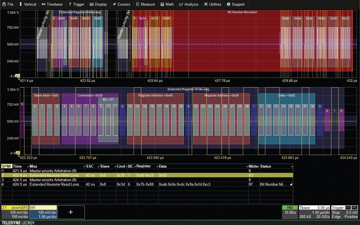Click the Math grid icon
Image resolution: width=360 pixels, height=225 pixels.
click(162, 4)
